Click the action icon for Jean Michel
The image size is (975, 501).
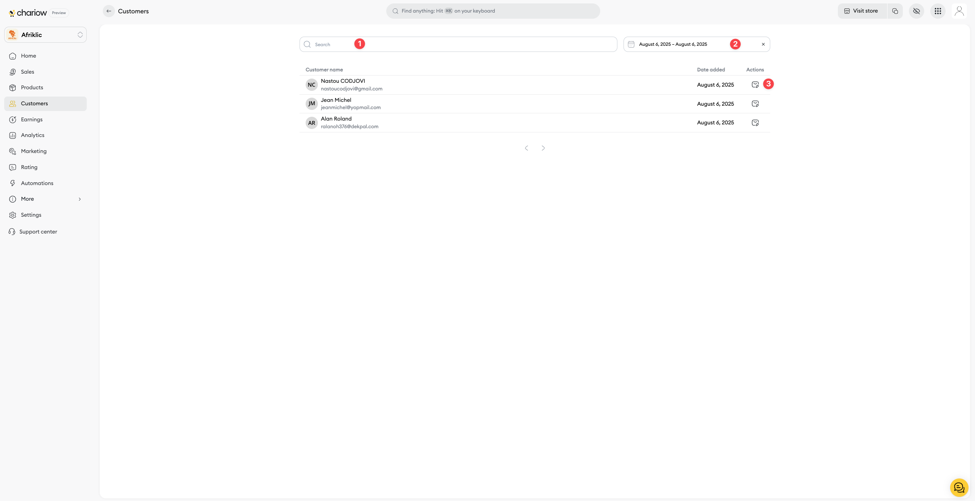(755, 104)
